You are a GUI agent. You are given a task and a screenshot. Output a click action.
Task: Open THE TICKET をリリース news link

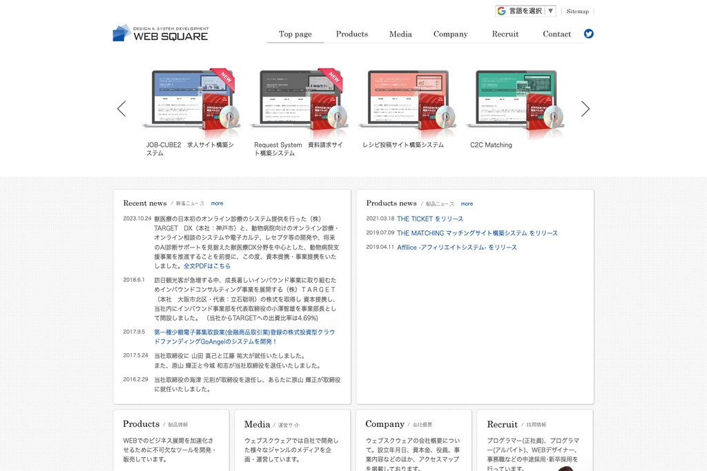pos(430,219)
